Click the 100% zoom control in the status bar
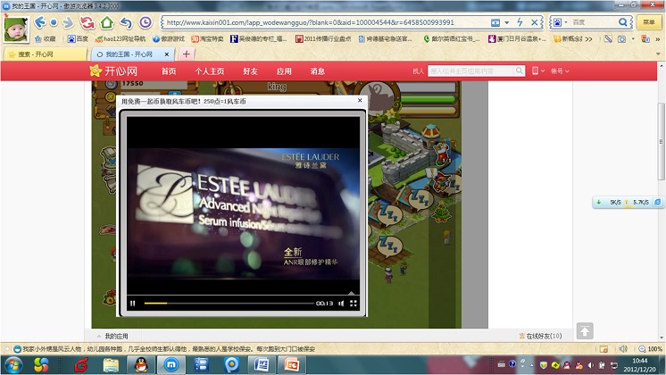 650,349
